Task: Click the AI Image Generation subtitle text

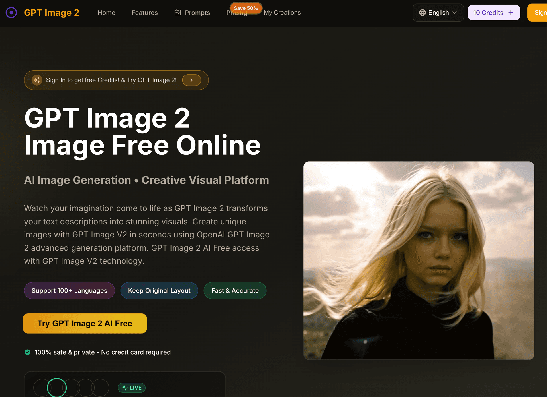Action: [146, 180]
